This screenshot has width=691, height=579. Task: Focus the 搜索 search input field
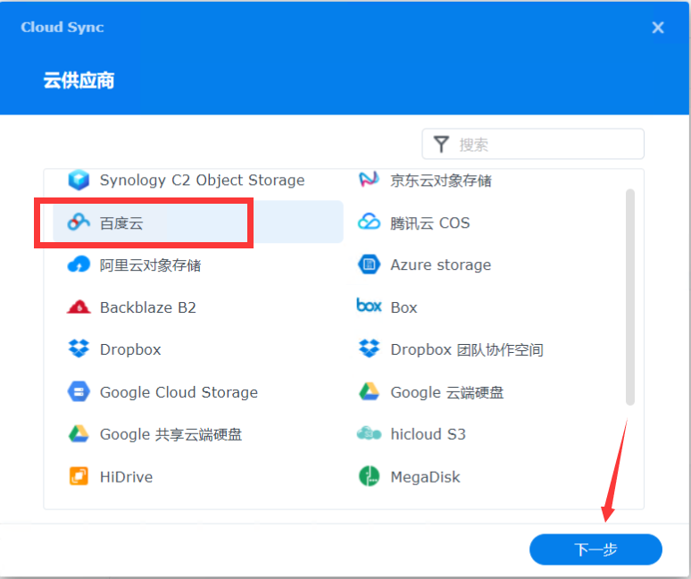click(533, 144)
